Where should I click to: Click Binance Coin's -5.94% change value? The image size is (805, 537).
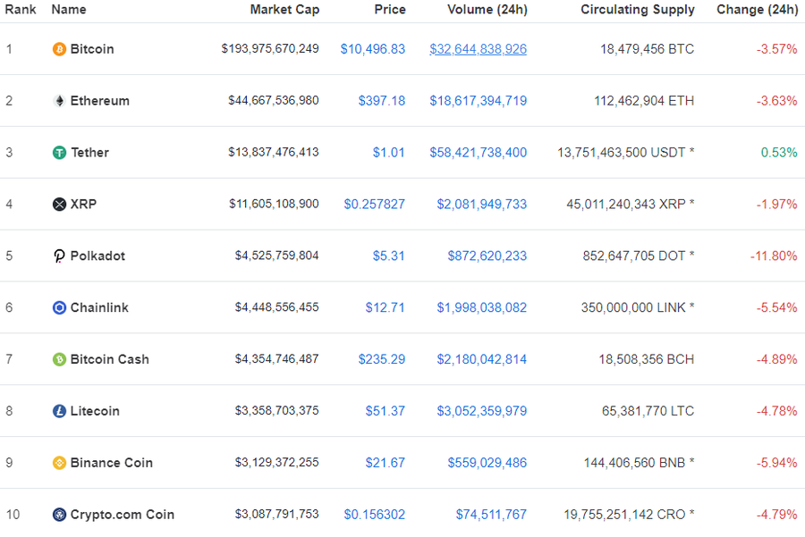pyautogui.click(x=777, y=463)
